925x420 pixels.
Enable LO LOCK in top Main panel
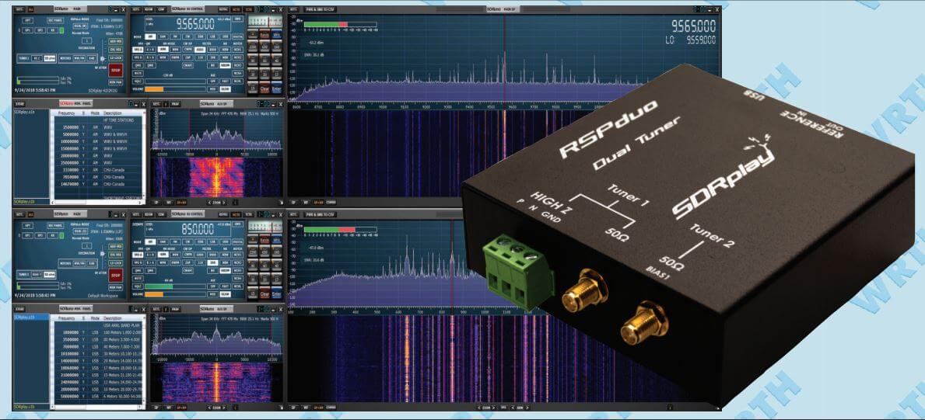tap(115, 57)
